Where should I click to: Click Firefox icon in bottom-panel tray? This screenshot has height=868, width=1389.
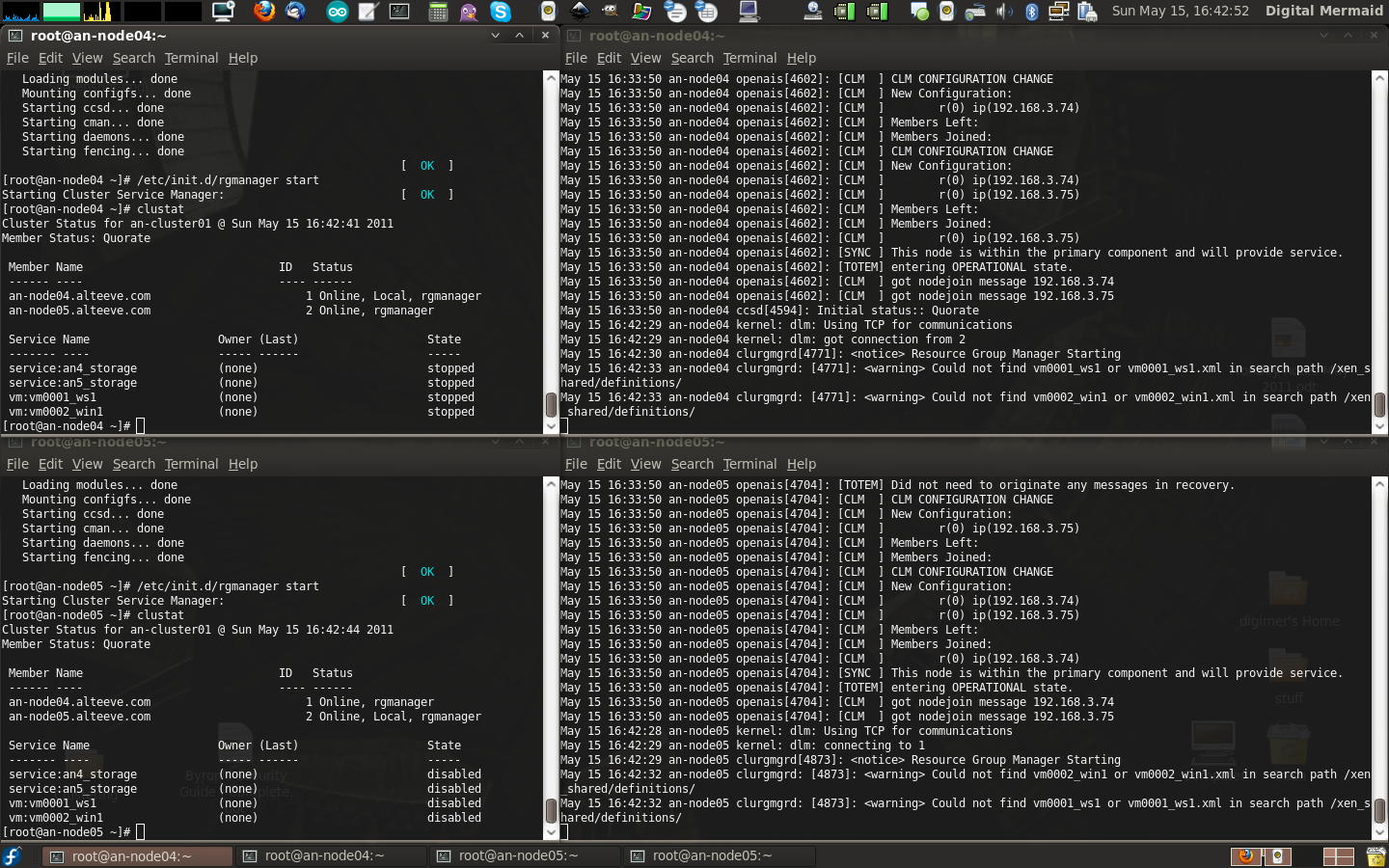point(1246,856)
